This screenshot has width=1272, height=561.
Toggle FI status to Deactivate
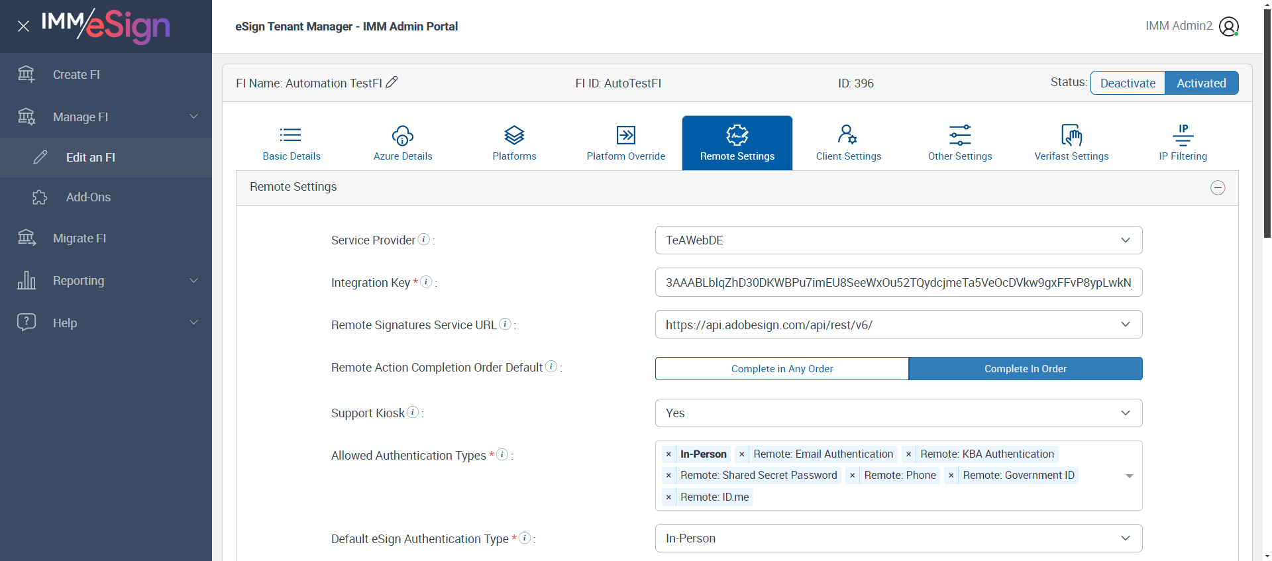(x=1128, y=83)
